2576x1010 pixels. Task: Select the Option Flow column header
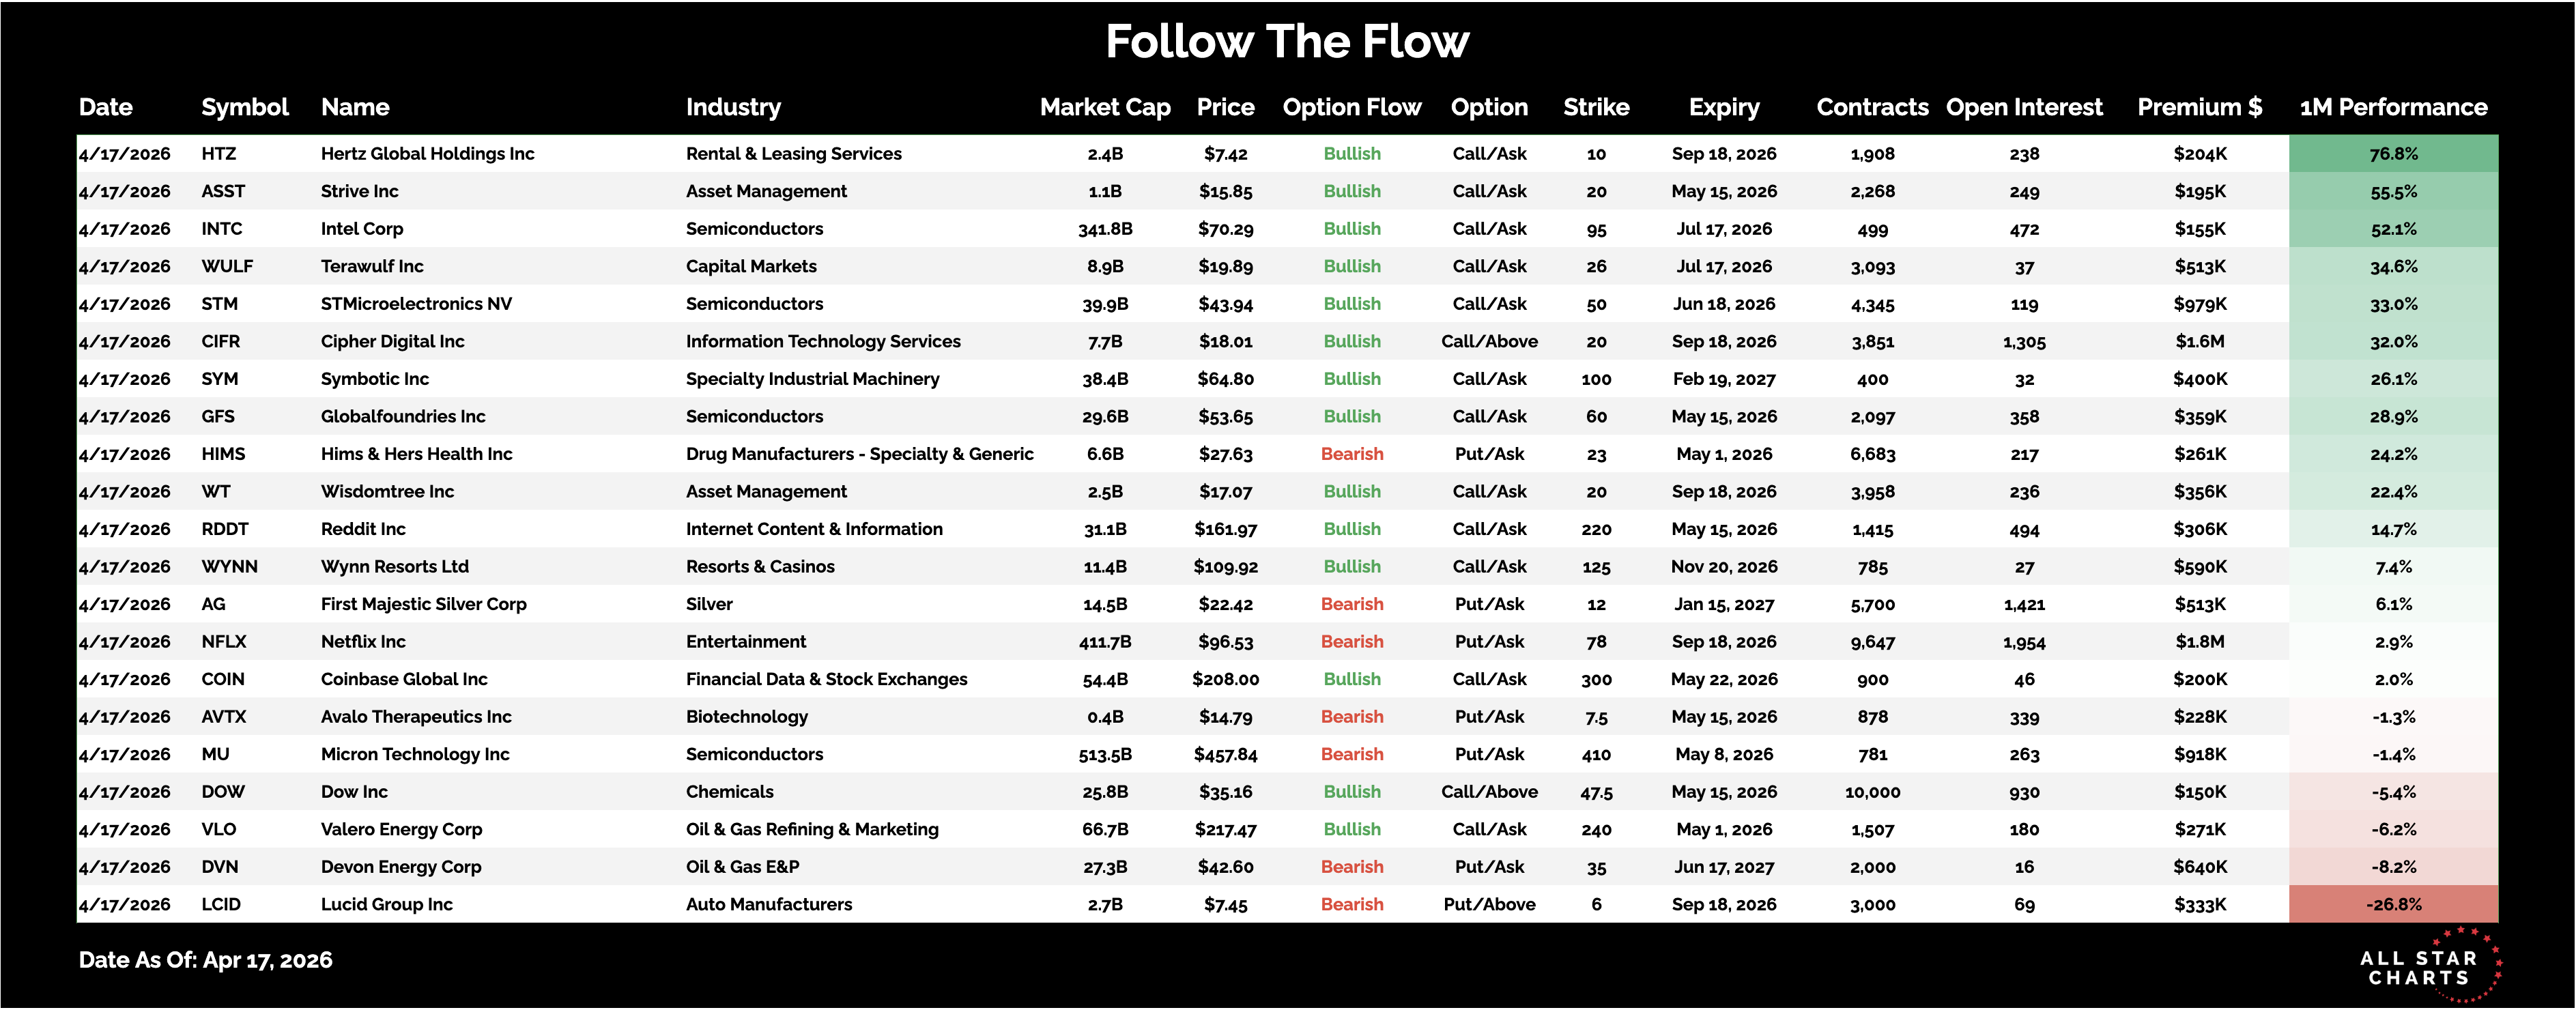(1351, 107)
